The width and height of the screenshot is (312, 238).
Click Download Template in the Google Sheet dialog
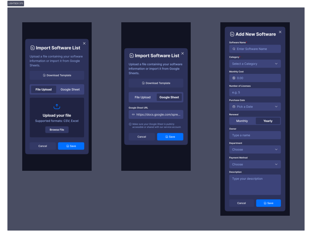(156, 83)
